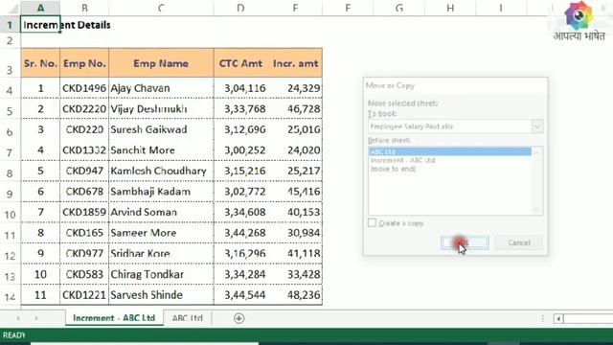This screenshot has height=345, width=613.
Task: Click the Increment Details title cell
Action: click(x=40, y=25)
